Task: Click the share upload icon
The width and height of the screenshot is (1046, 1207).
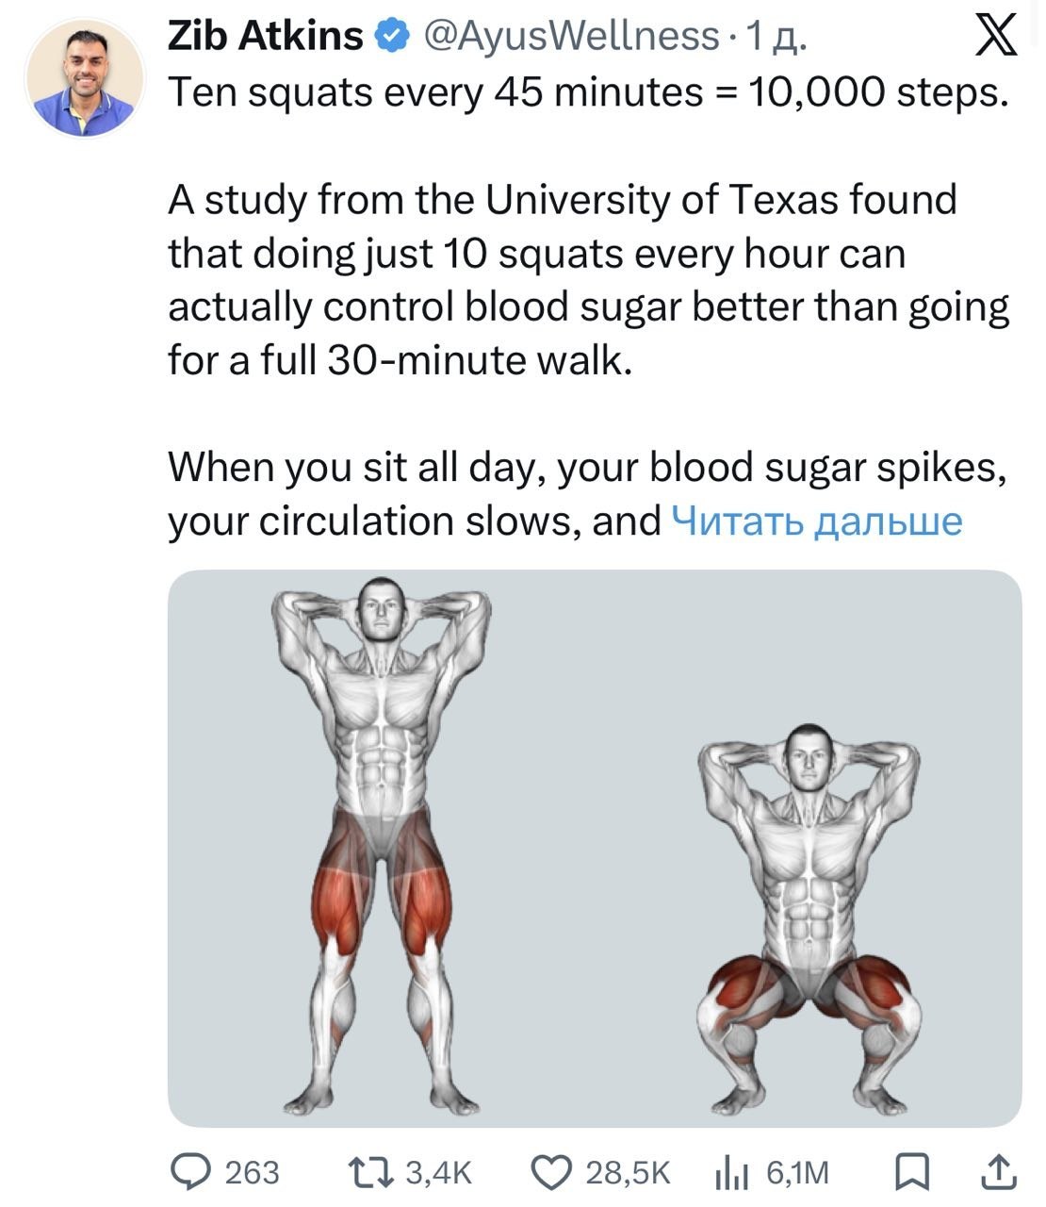Action: tap(999, 1171)
